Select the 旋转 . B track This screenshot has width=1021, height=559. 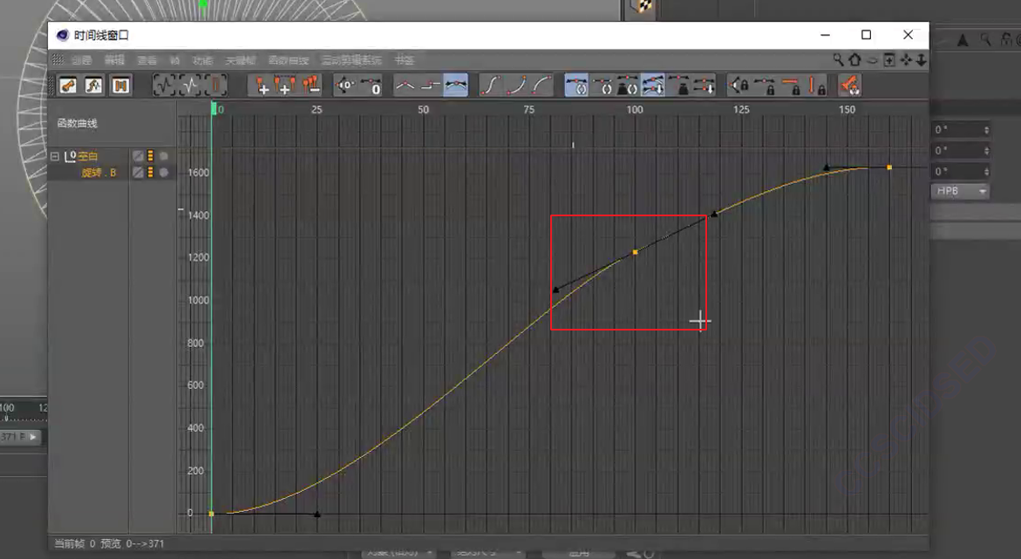99,173
